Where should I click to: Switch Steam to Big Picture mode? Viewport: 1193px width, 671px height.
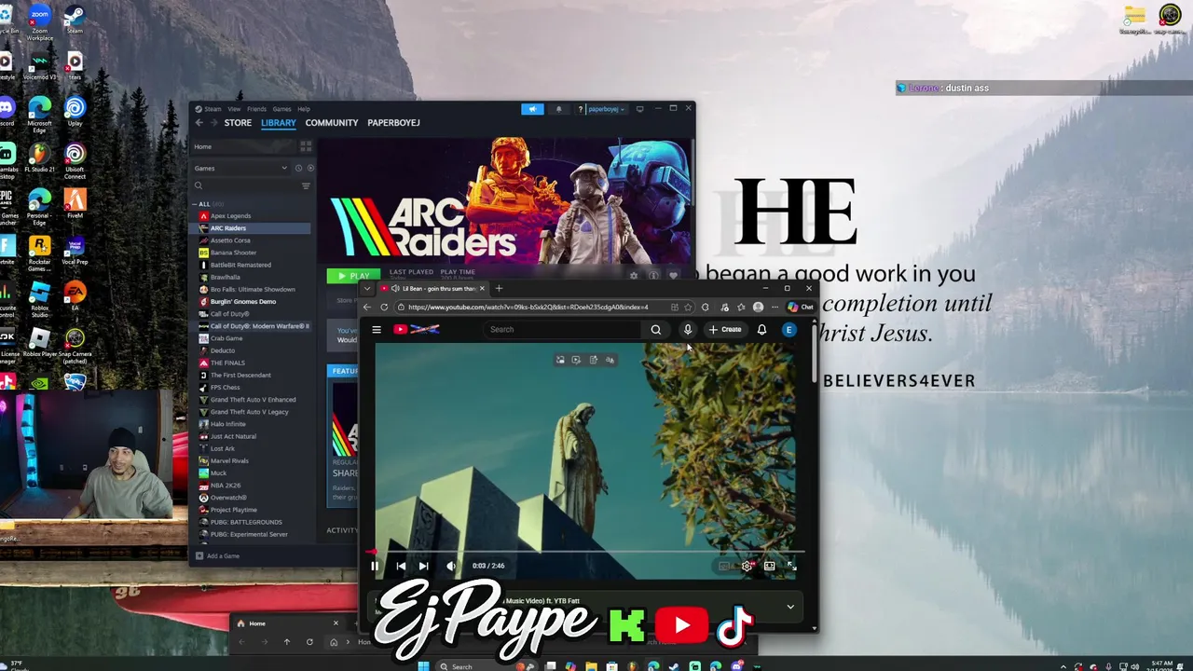pyautogui.click(x=639, y=109)
